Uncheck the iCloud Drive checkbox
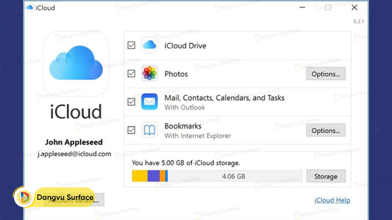Screen dimensions: 392x220 131,45
